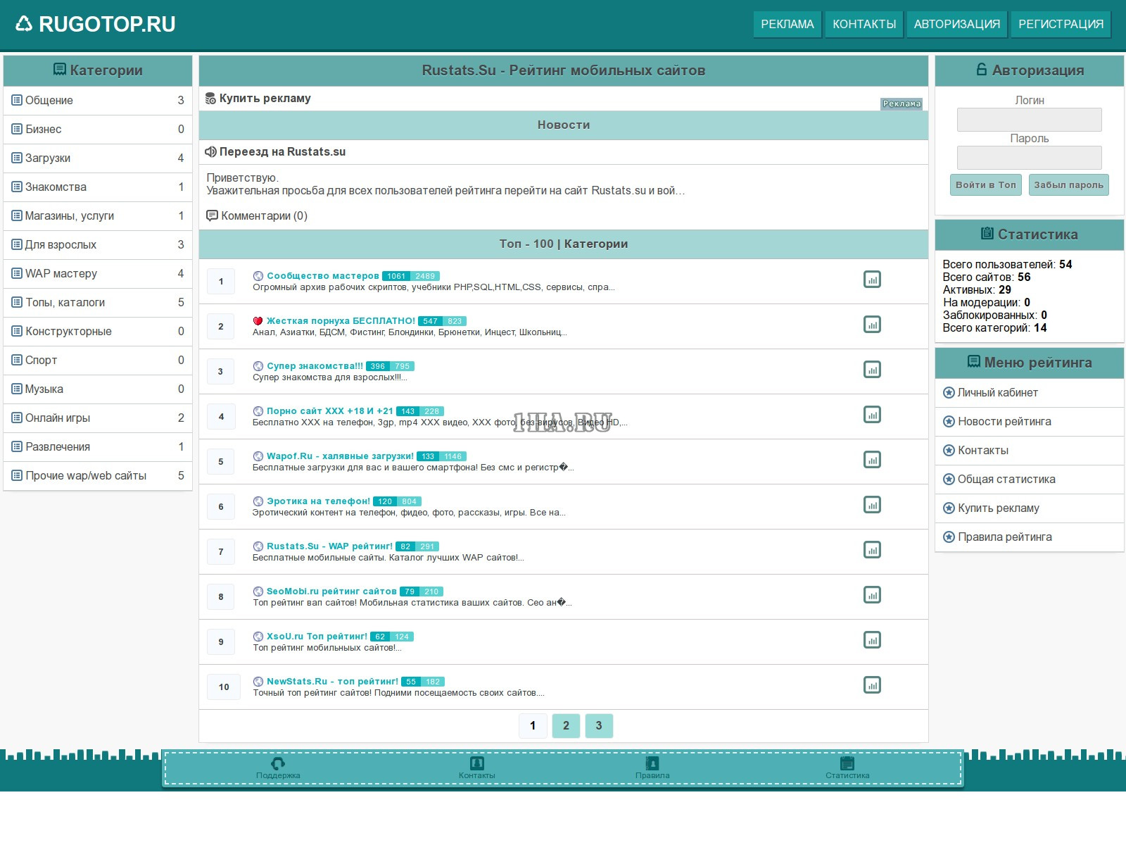Go to page 2 of ratings
This screenshot has height=845, width=1126.
pos(566,726)
